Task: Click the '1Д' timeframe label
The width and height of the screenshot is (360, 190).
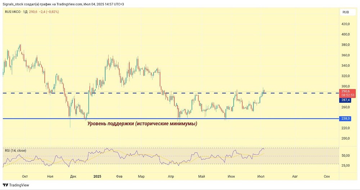Action: (25, 12)
